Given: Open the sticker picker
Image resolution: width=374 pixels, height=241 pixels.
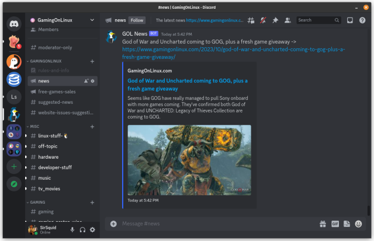Looking at the screenshot, I should [x=347, y=223].
